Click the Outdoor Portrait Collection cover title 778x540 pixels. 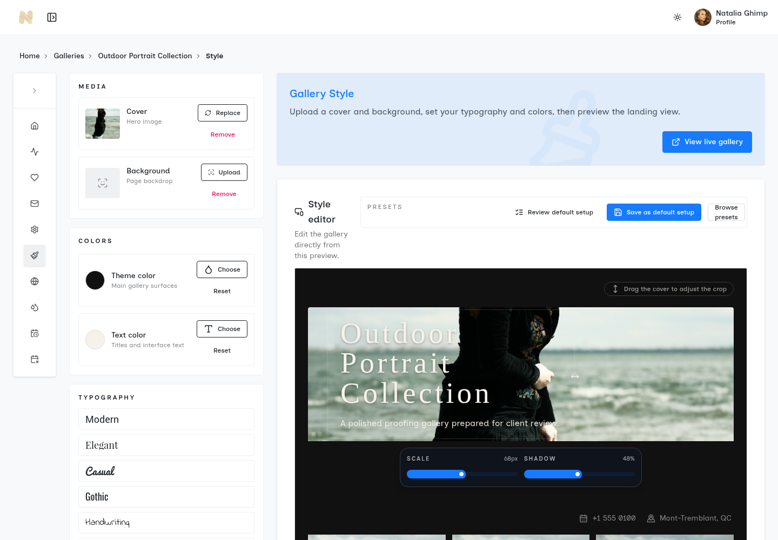415,363
